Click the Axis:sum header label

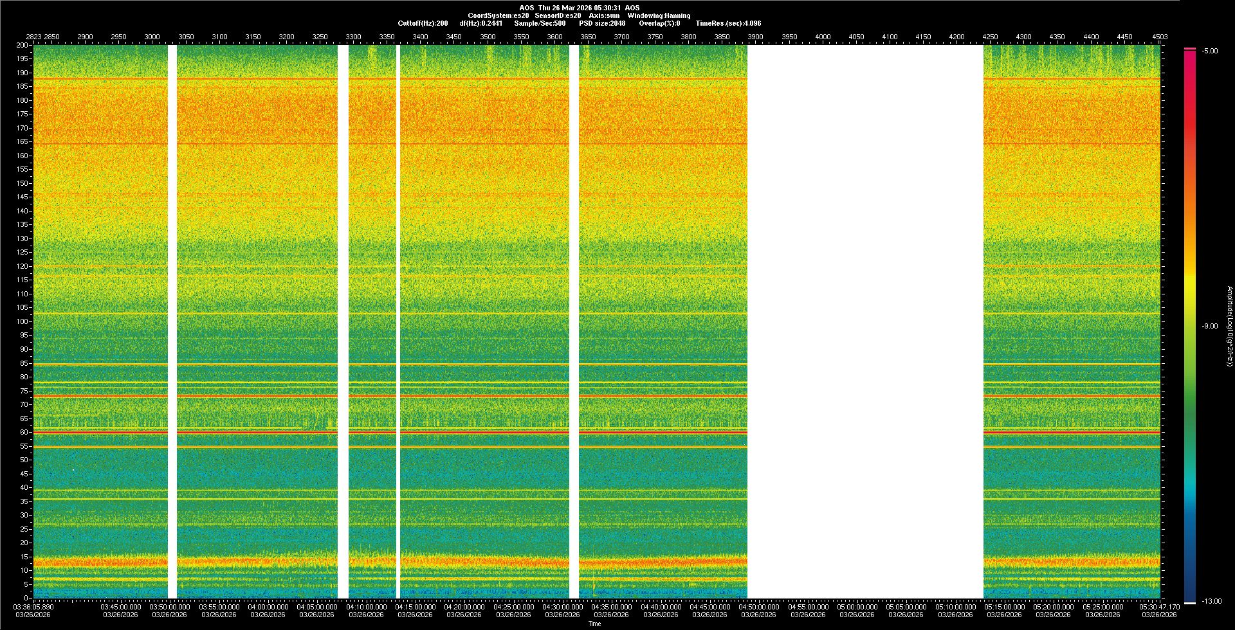click(605, 15)
